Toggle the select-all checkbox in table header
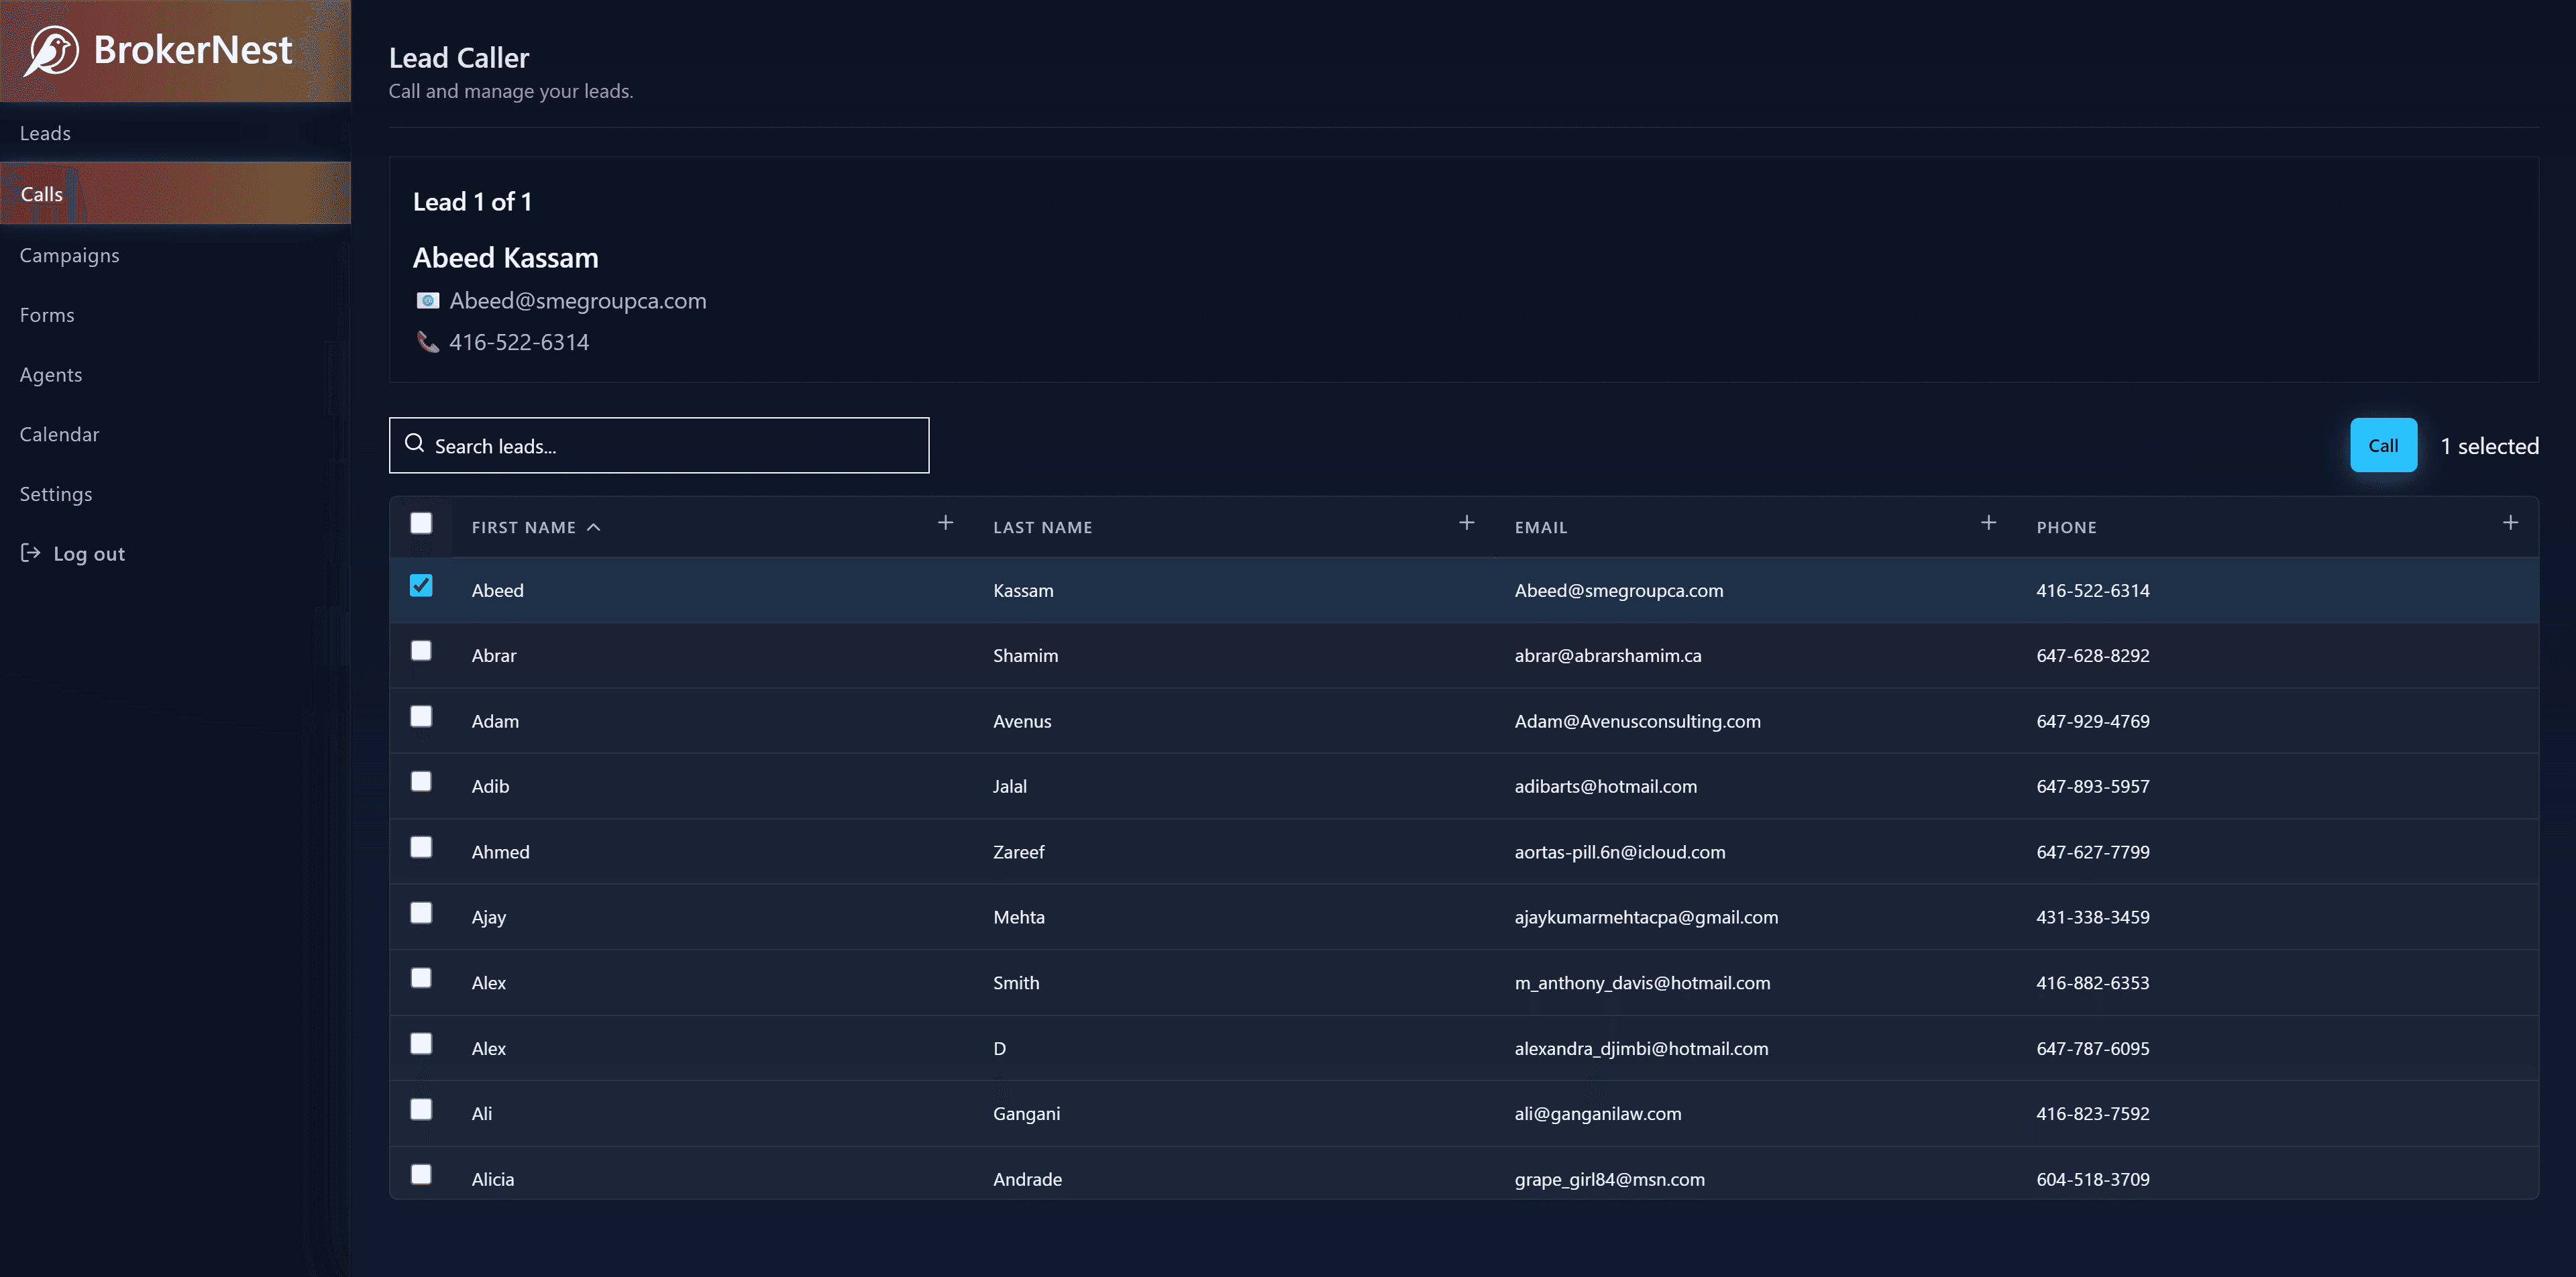2576x1277 pixels. click(421, 523)
